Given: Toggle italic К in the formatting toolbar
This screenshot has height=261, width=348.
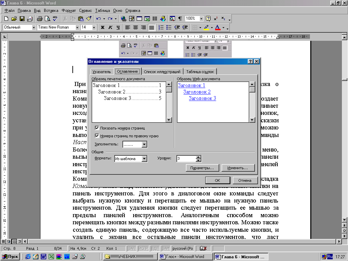Looking at the screenshot, I should pyautogui.click(x=110, y=27).
